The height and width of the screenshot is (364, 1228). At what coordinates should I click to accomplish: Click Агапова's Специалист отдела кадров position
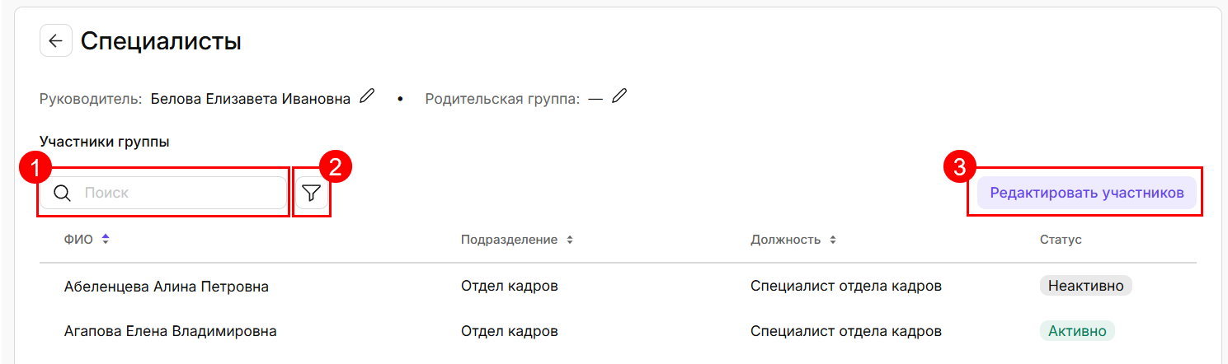[845, 331]
